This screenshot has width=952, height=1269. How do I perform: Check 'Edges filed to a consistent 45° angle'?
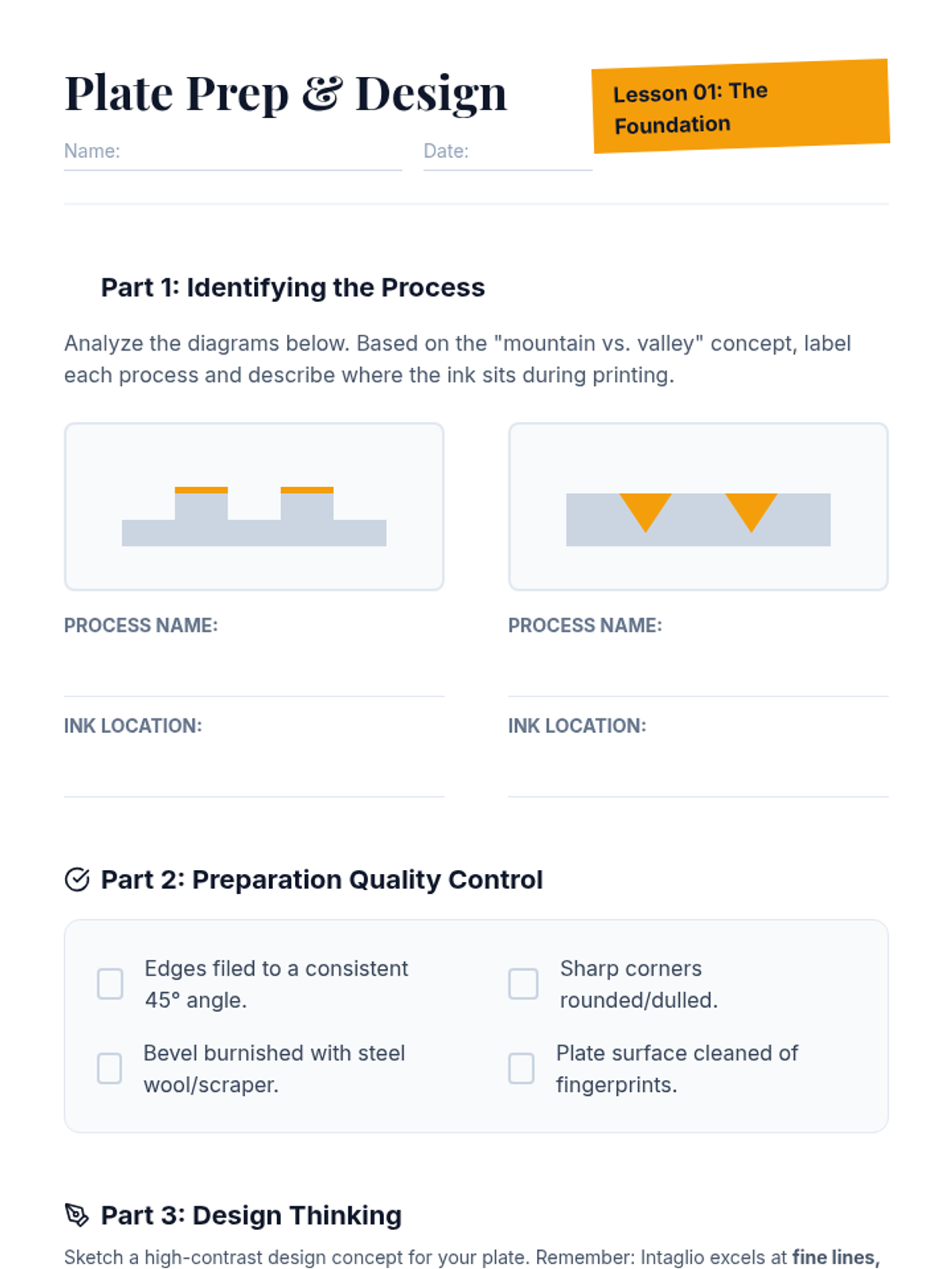tap(110, 984)
